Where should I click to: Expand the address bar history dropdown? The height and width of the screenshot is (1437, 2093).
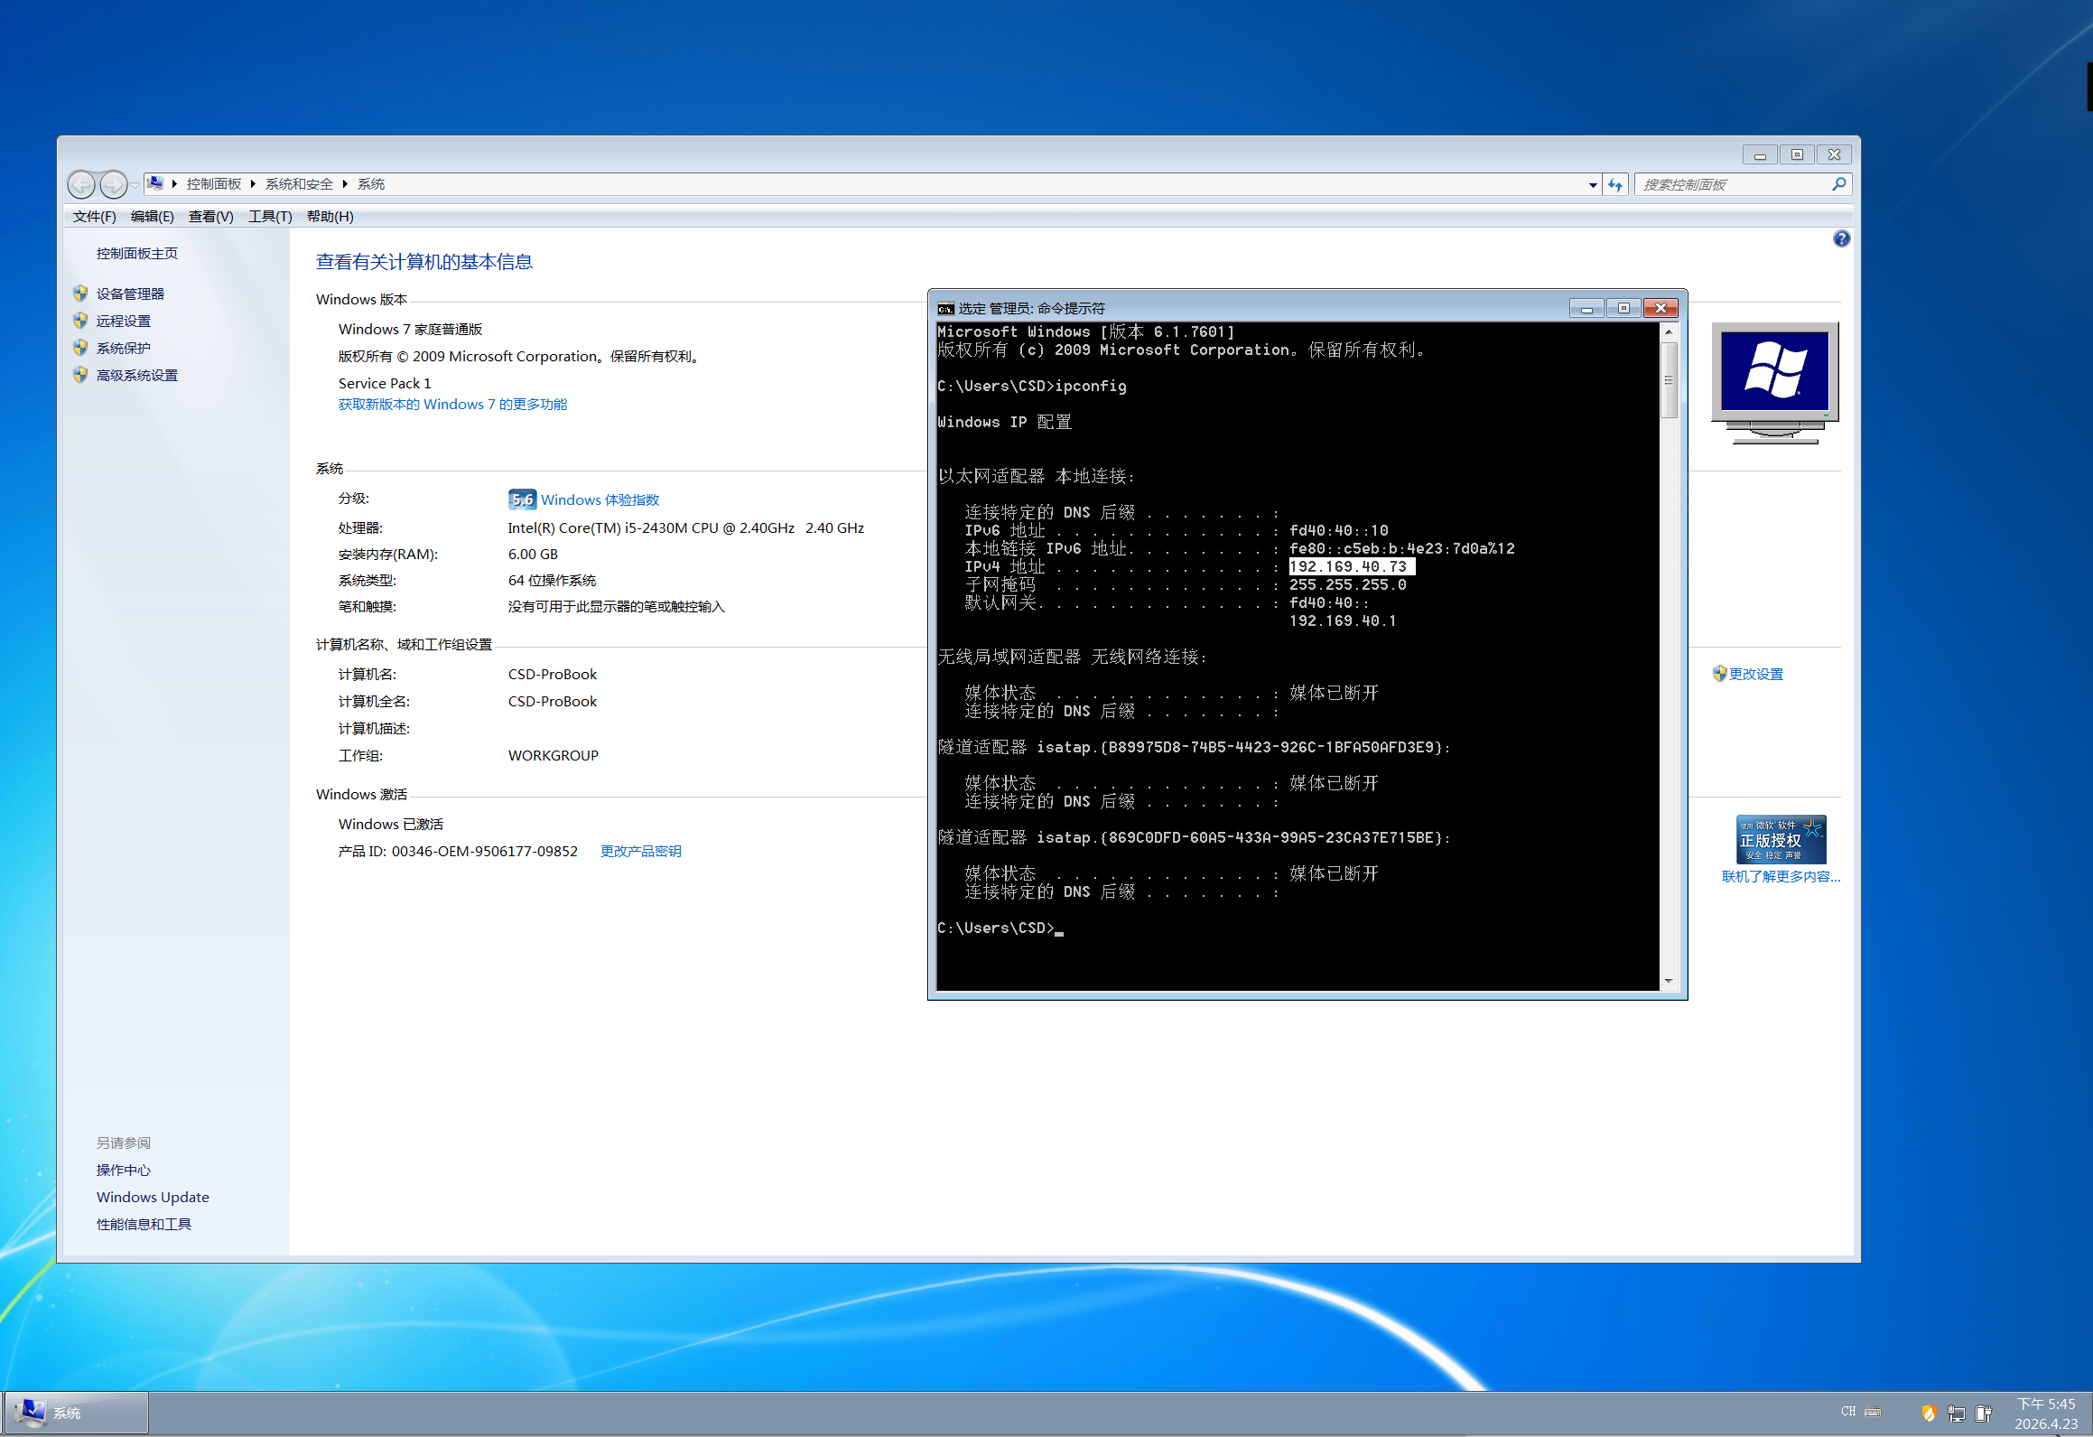tap(1592, 184)
